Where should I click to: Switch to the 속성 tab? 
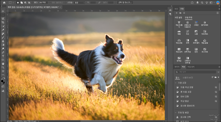[x=176, y=9]
